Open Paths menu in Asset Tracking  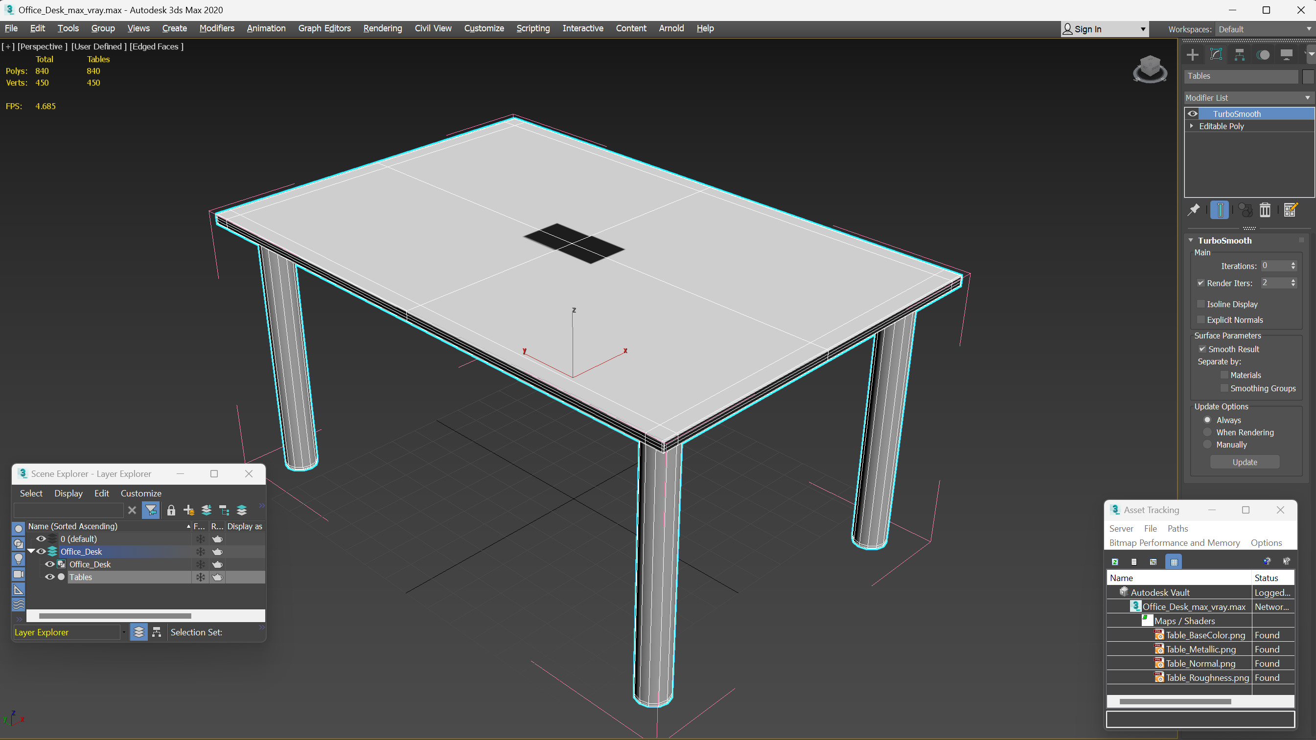coord(1177,529)
